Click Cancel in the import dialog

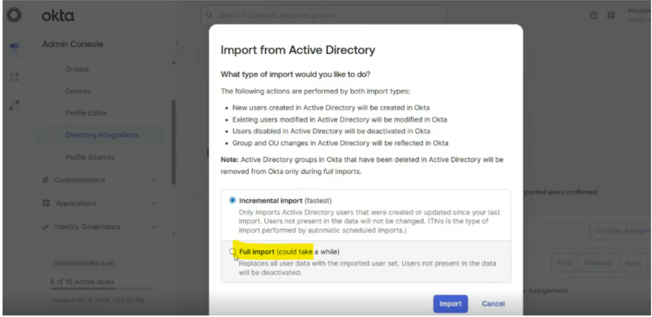[x=493, y=303]
